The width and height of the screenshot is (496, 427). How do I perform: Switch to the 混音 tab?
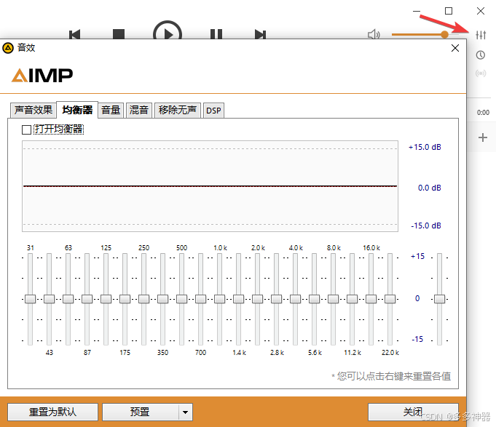pos(139,110)
